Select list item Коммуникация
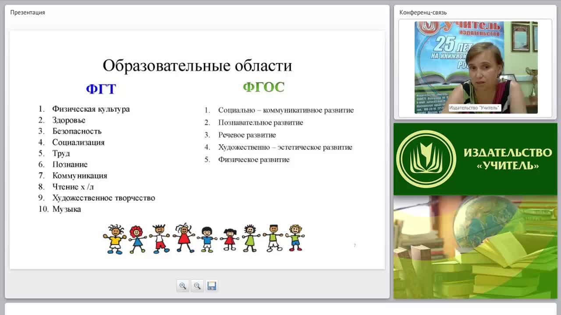 80,175
